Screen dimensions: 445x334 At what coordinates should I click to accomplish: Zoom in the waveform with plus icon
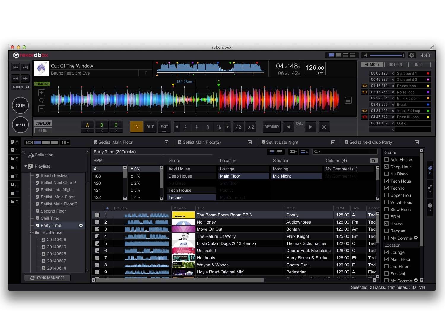[x=42, y=93]
